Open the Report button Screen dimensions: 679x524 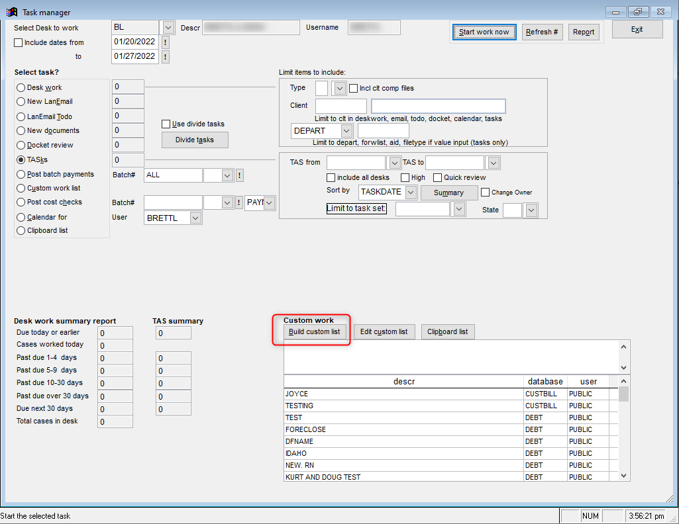584,32
